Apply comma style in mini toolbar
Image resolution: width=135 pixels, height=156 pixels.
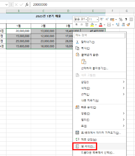pos(126,19)
